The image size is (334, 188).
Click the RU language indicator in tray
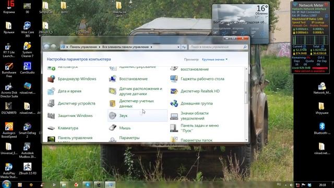point(279,184)
